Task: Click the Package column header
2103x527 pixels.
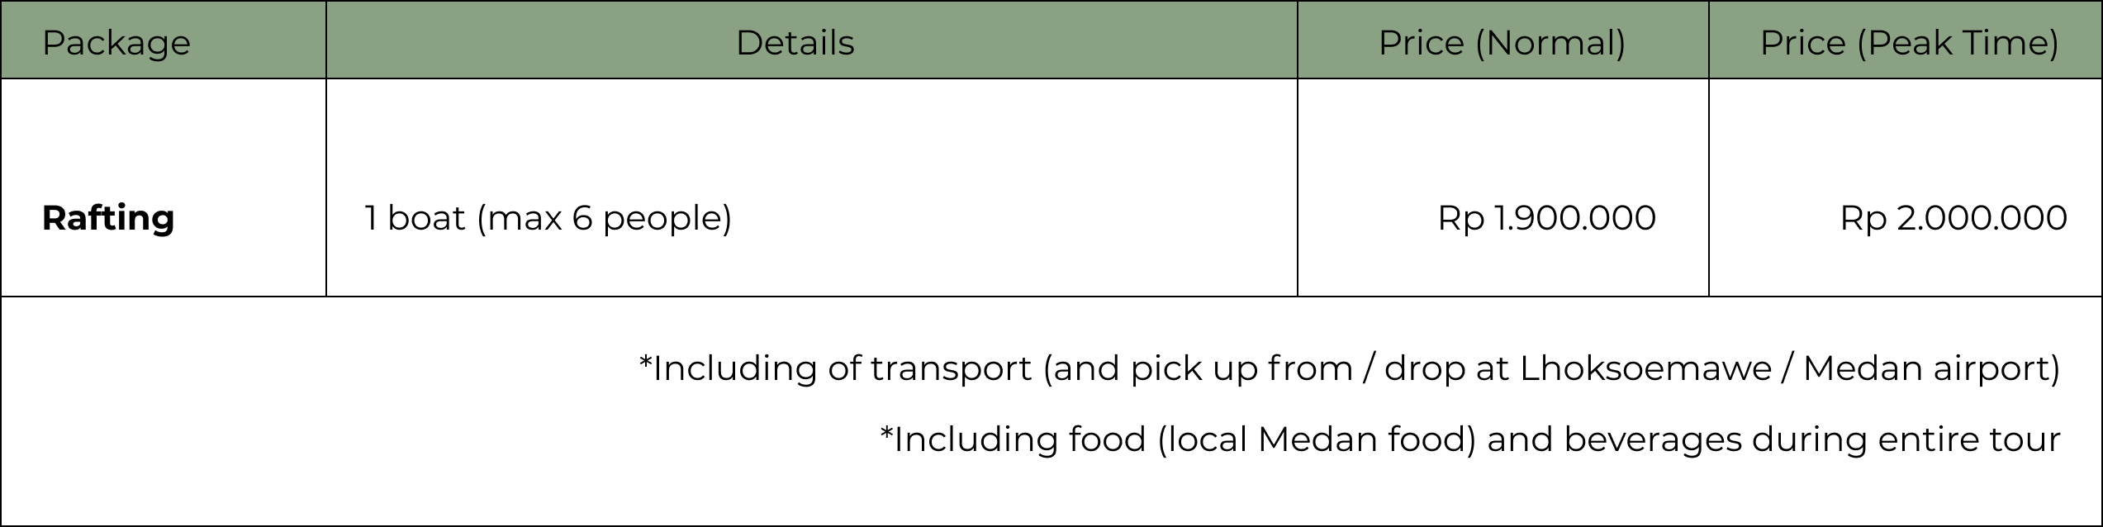Action: click(116, 43)
